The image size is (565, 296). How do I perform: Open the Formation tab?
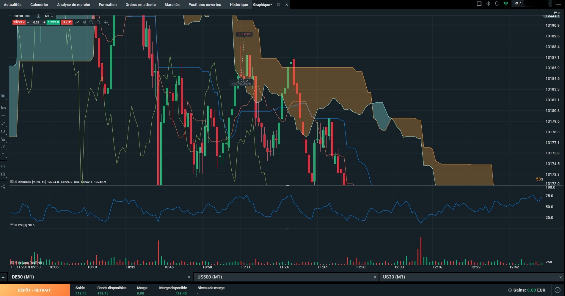pos(108,5)
